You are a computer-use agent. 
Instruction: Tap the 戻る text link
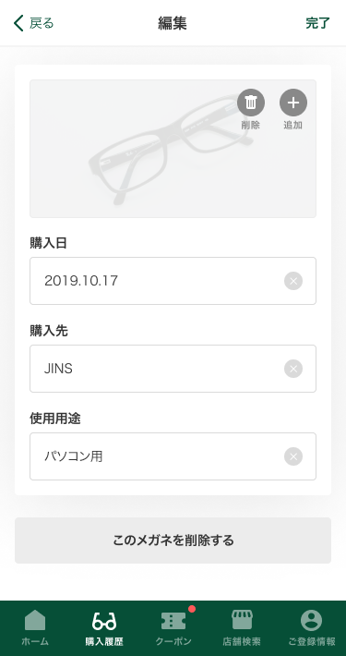point(42,23)
